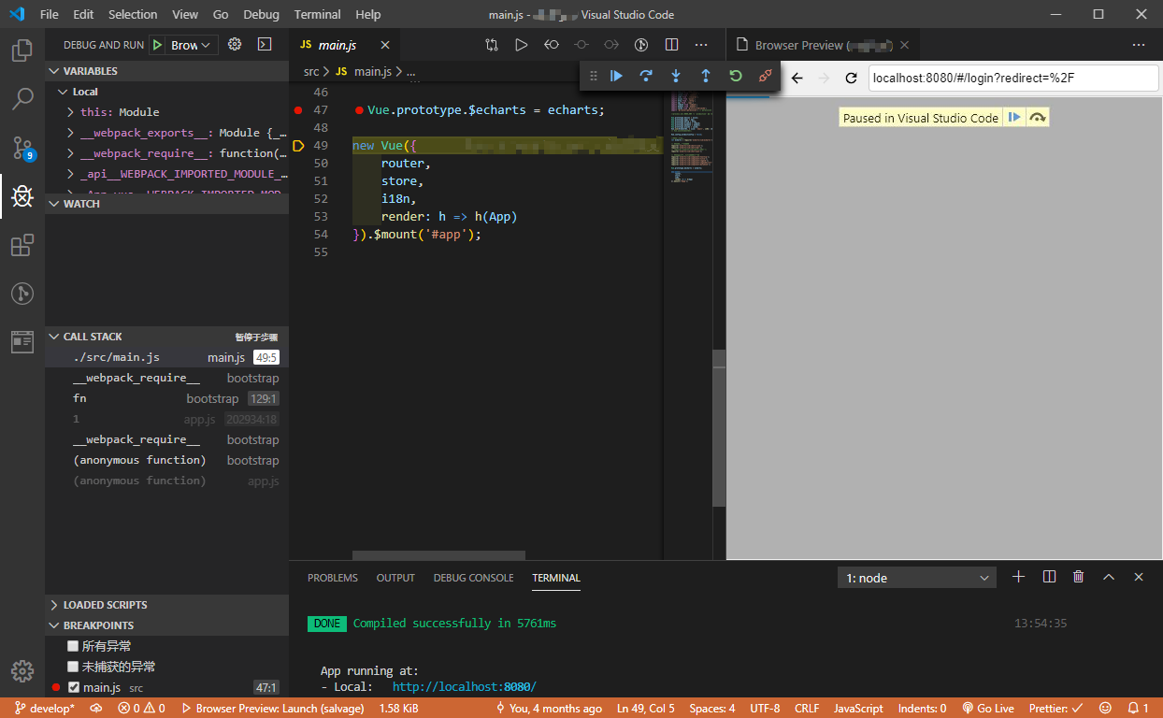1163x718 pixels.
Task: Open the GitLens icon in activity bar
Action: tap(22, 294)
